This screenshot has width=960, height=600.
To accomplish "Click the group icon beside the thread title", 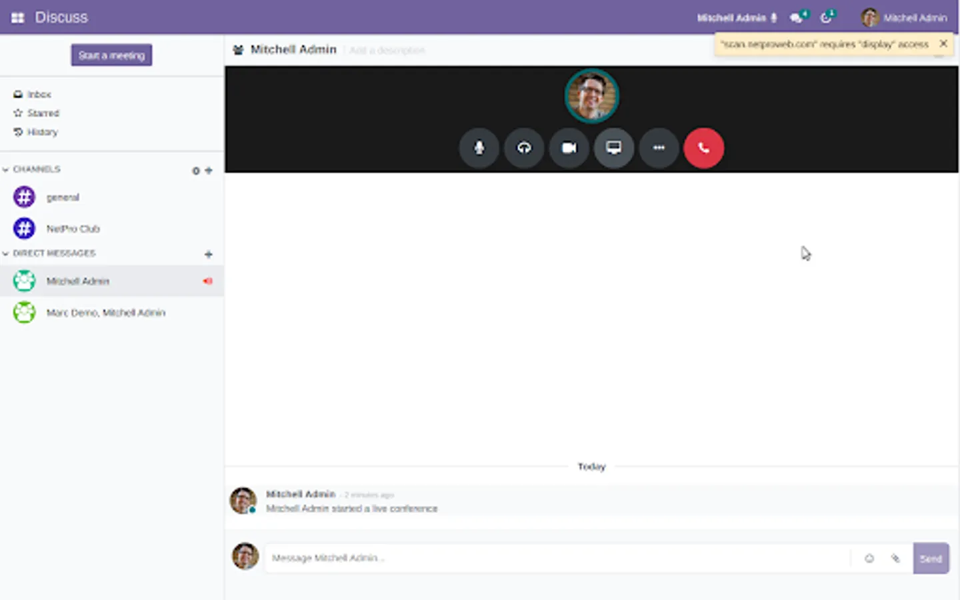I will tap(238, 50).
